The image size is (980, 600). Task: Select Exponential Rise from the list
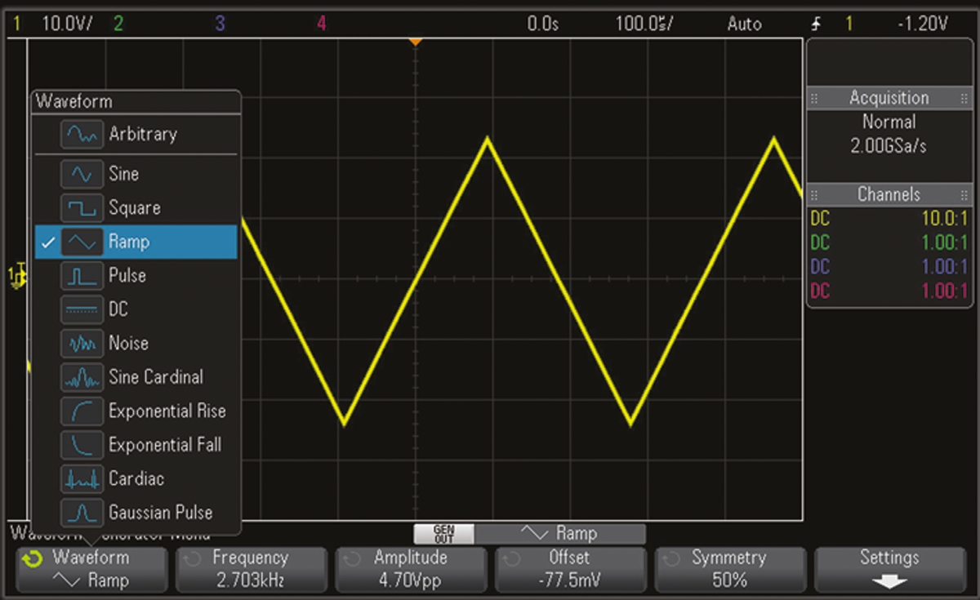[x=167, y=411]
